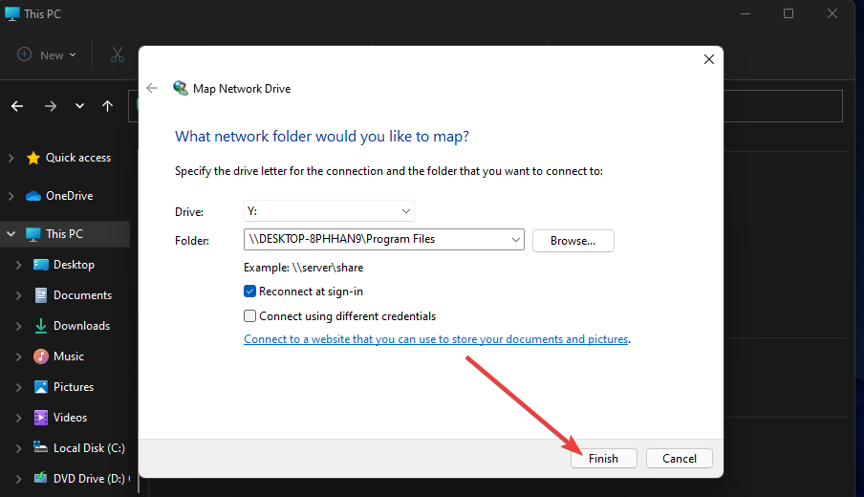Click the Browse... button
The image size is (864, 497).
pyautogui.click(x=572, y=241)
